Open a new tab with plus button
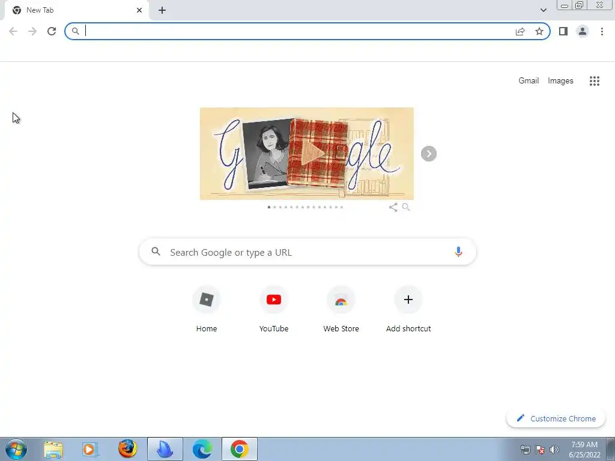Screen dimensions: 615x461 (162, 10)
